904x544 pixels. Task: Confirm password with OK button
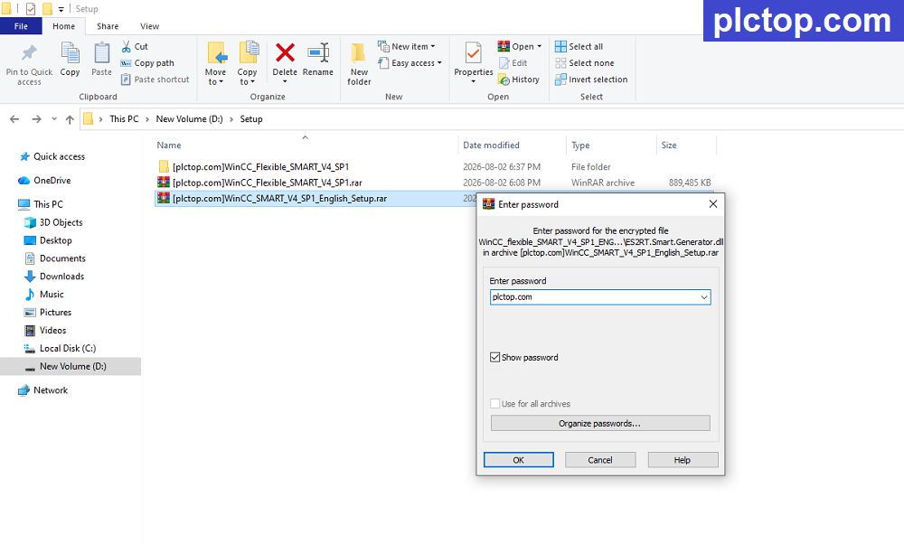click(x=518, y=460)
